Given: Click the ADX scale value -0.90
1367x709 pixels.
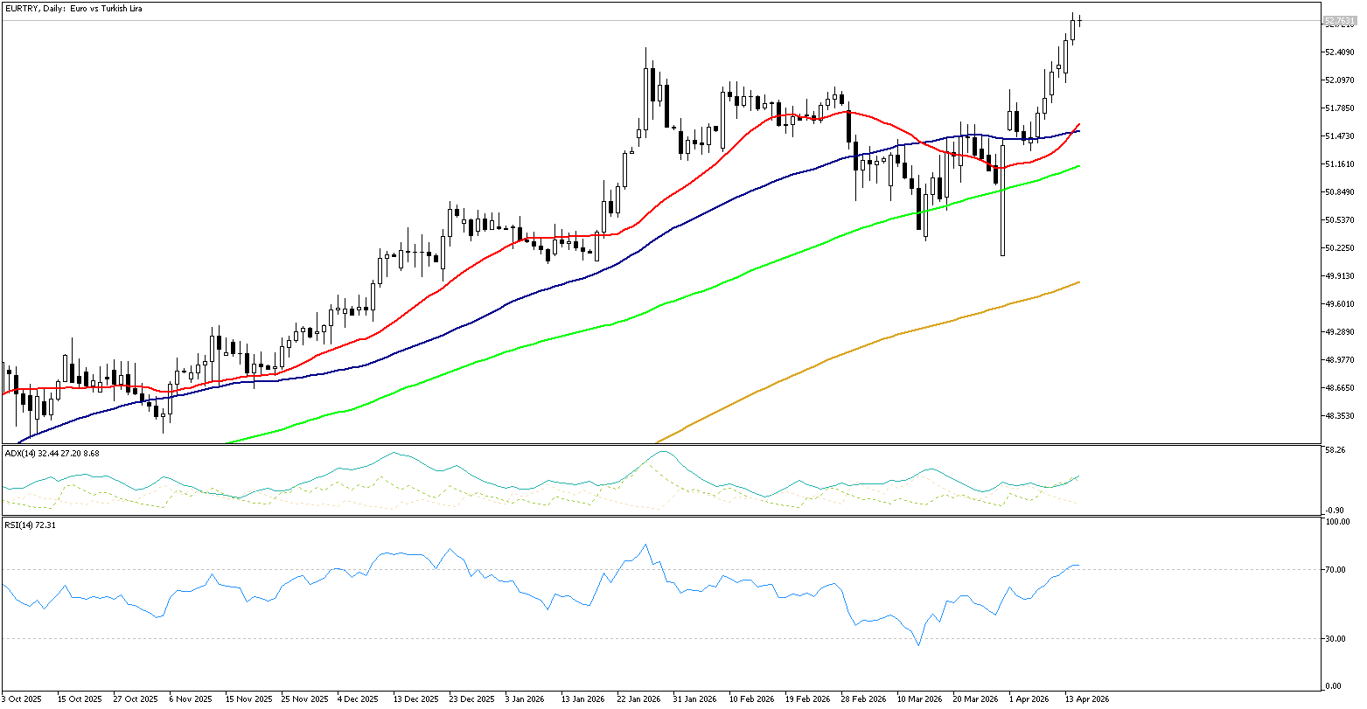Looking at the screenshot, I should coord(1336,511).
